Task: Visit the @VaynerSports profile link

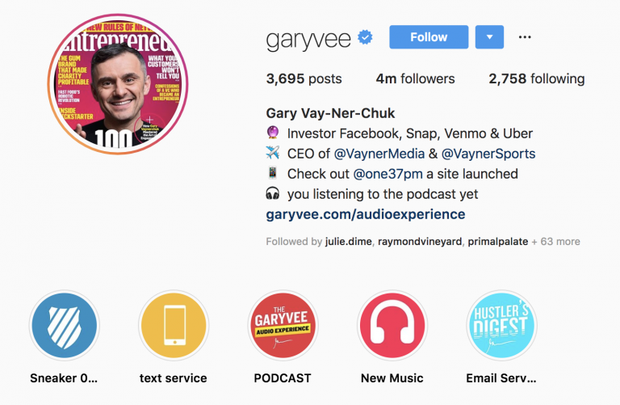Action: (488, 154)
